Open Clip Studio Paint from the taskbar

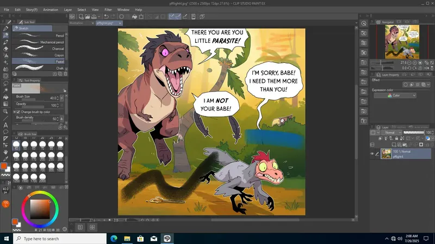[168, 239]
